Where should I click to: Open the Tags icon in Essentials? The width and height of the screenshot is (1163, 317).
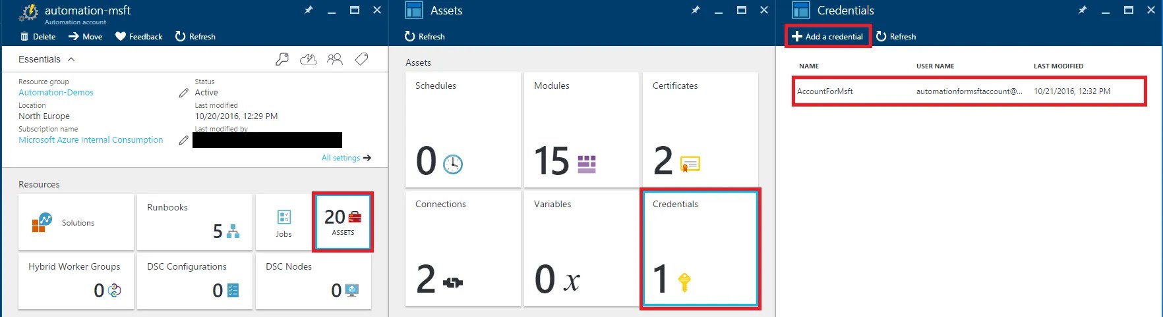361,59
